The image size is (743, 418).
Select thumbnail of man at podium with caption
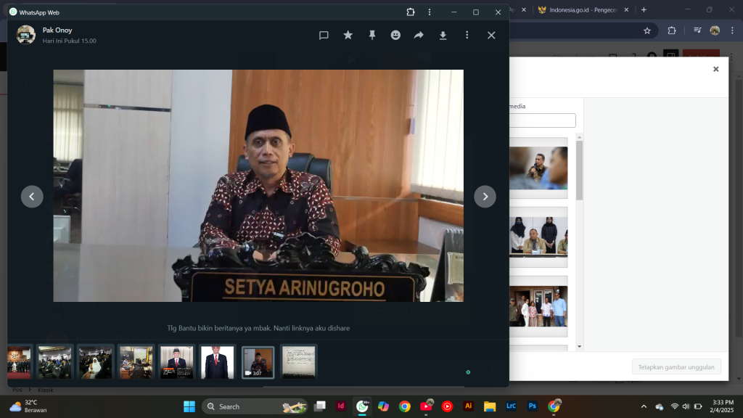point(177,363)
